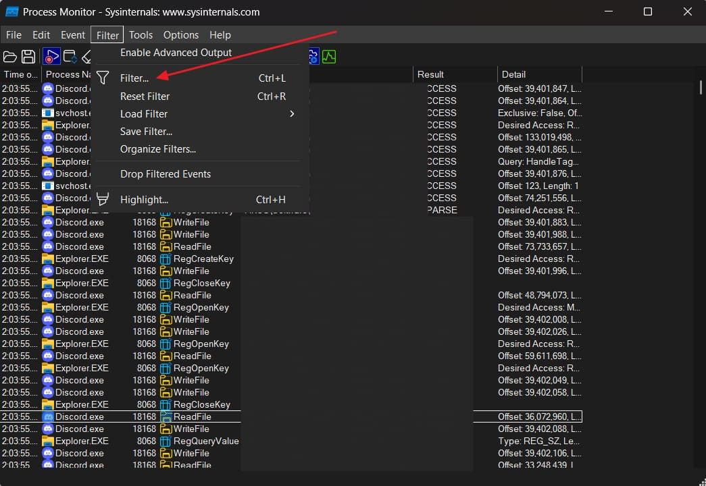Screen dimensions: 706x486
Task: Click Explorer icon in Query: HandleTag row
Action: (48, 161)
